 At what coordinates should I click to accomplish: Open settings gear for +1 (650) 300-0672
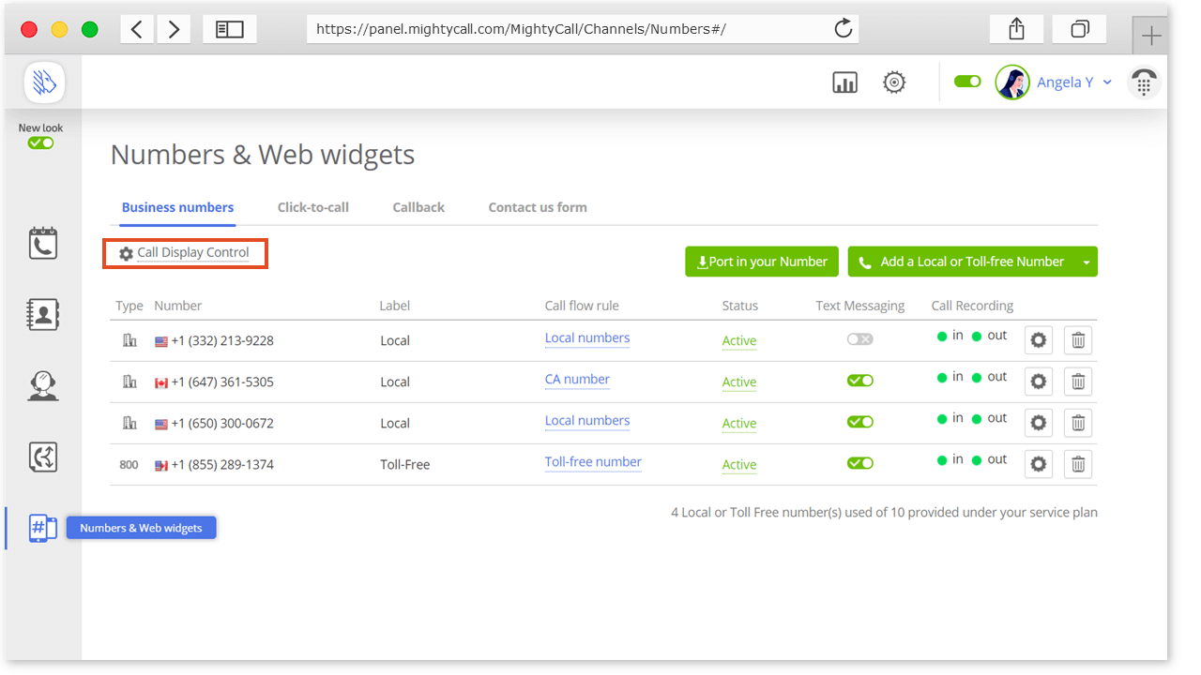1039,423
